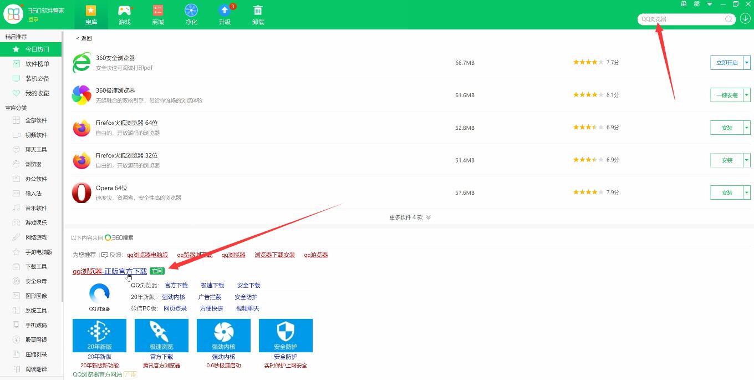This screenshot has width=754, height=380.
Task: Open the qq浏览器-正版官方下载 result link
Action: click(x=110, y=271)
